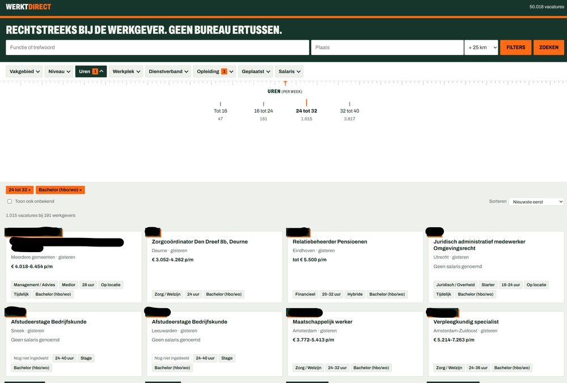Remove the 24 tot 32 filter chip
567x383 pixels.
(19, 190)
